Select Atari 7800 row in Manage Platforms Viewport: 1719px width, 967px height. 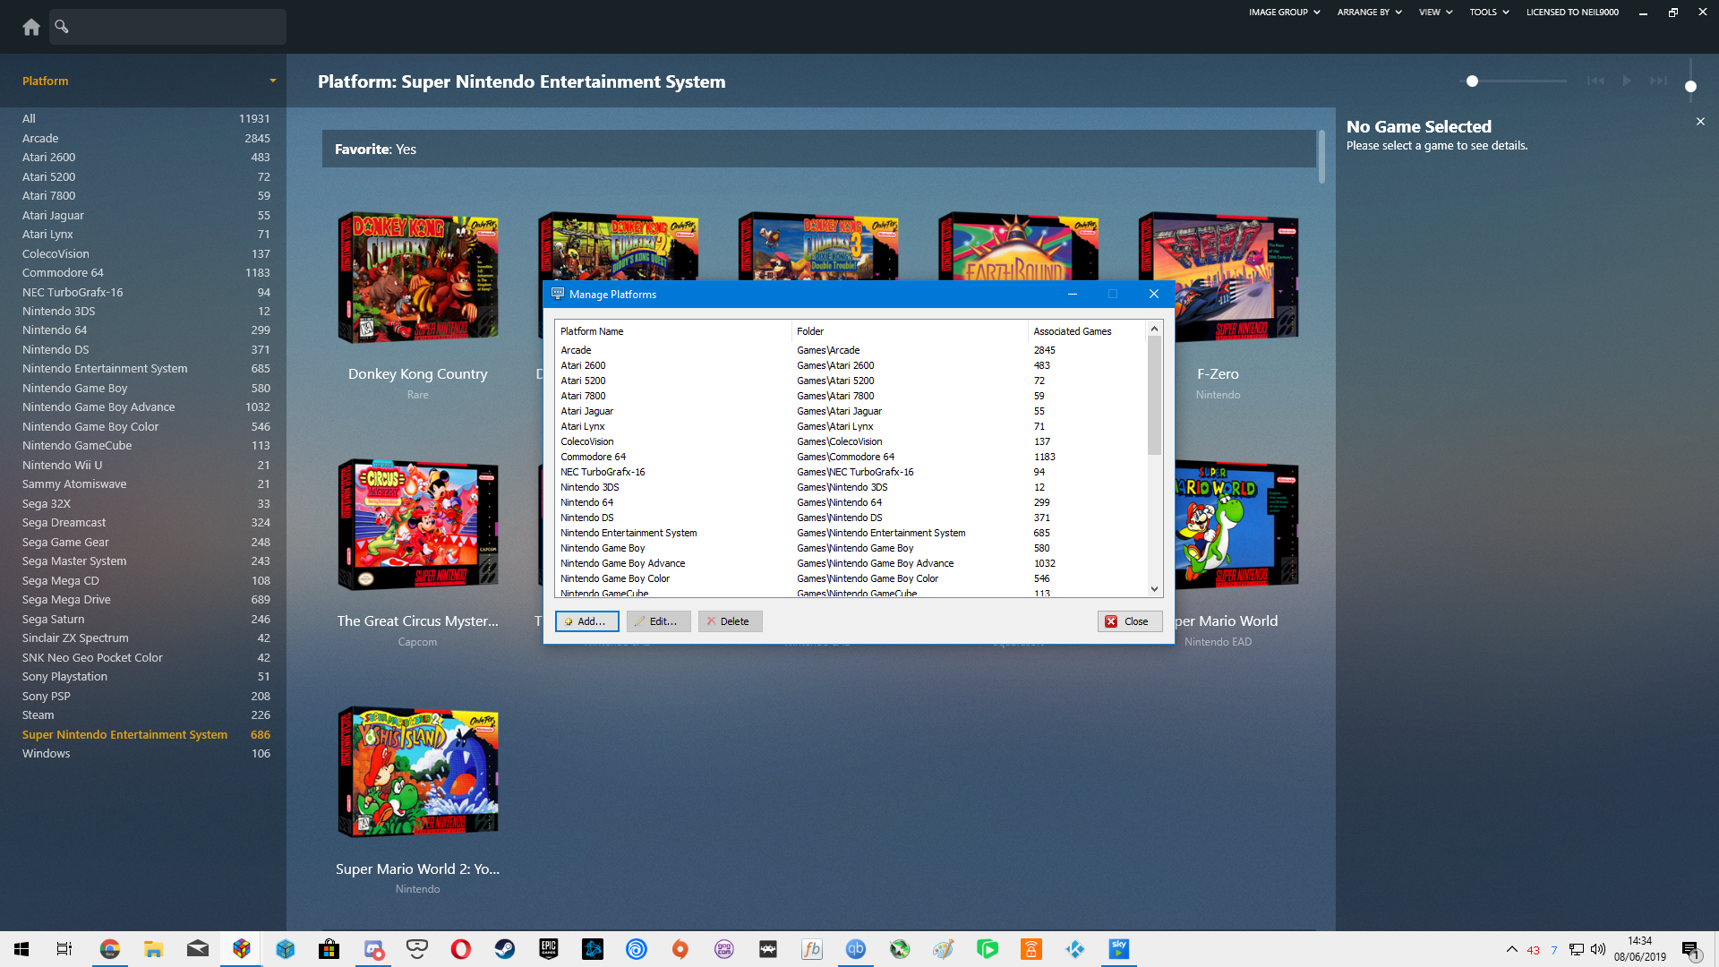click(x=851, y=396)
